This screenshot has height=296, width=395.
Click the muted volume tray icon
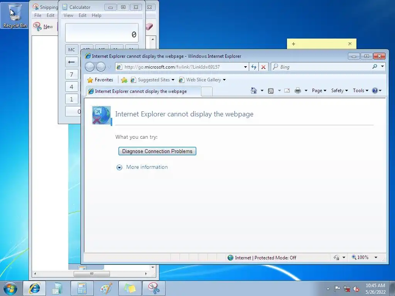[356, 289]
